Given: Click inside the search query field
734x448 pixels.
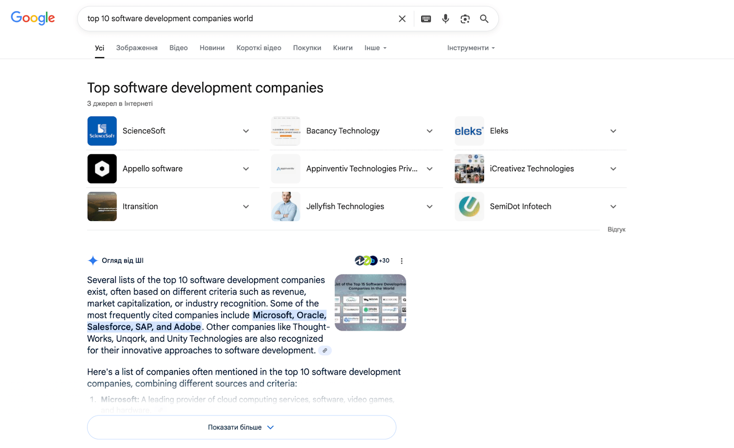Looking at the screenshot, I should [x=239, y=19].
